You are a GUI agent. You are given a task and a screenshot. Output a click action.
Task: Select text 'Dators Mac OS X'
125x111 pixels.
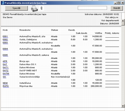pyautogui.click(x=28, y=65)
